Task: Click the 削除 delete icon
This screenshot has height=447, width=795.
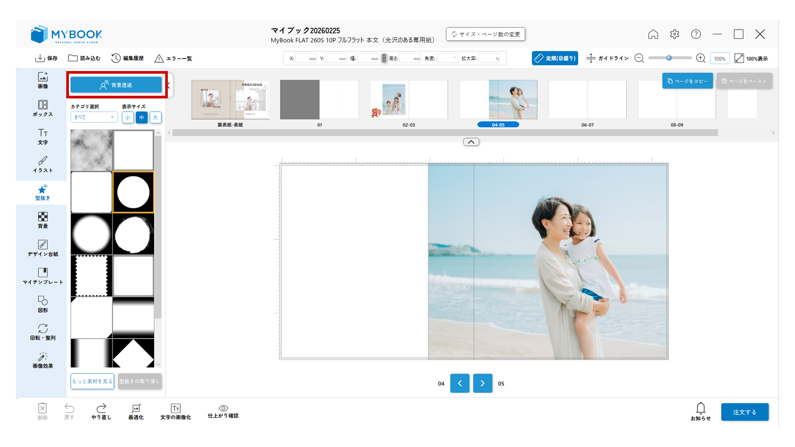Action: click(x=42, y=411)
